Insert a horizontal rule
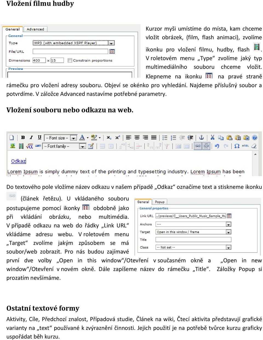The height and width of the screenshot is (340, 263). (38, 146)
